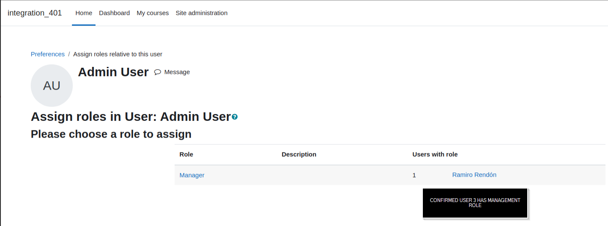Follow the Preferences breadcrumb link

48,54
